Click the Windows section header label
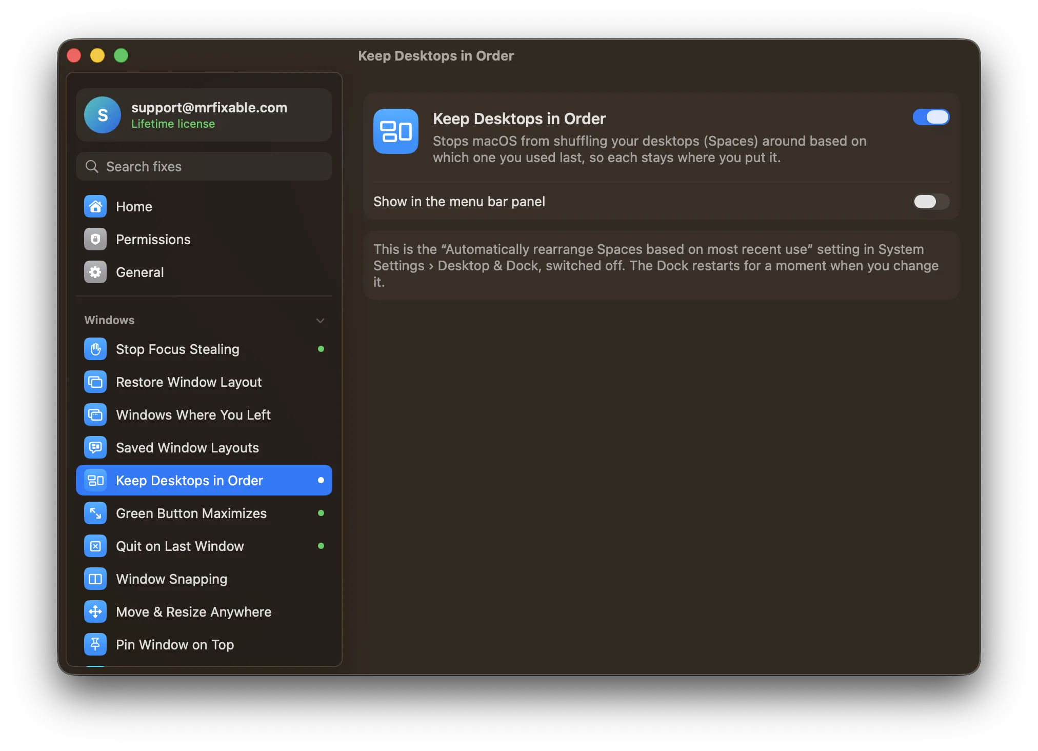The width and height of the screenshot is (1038, 751). pyautogui.click(x=109, y=320)
